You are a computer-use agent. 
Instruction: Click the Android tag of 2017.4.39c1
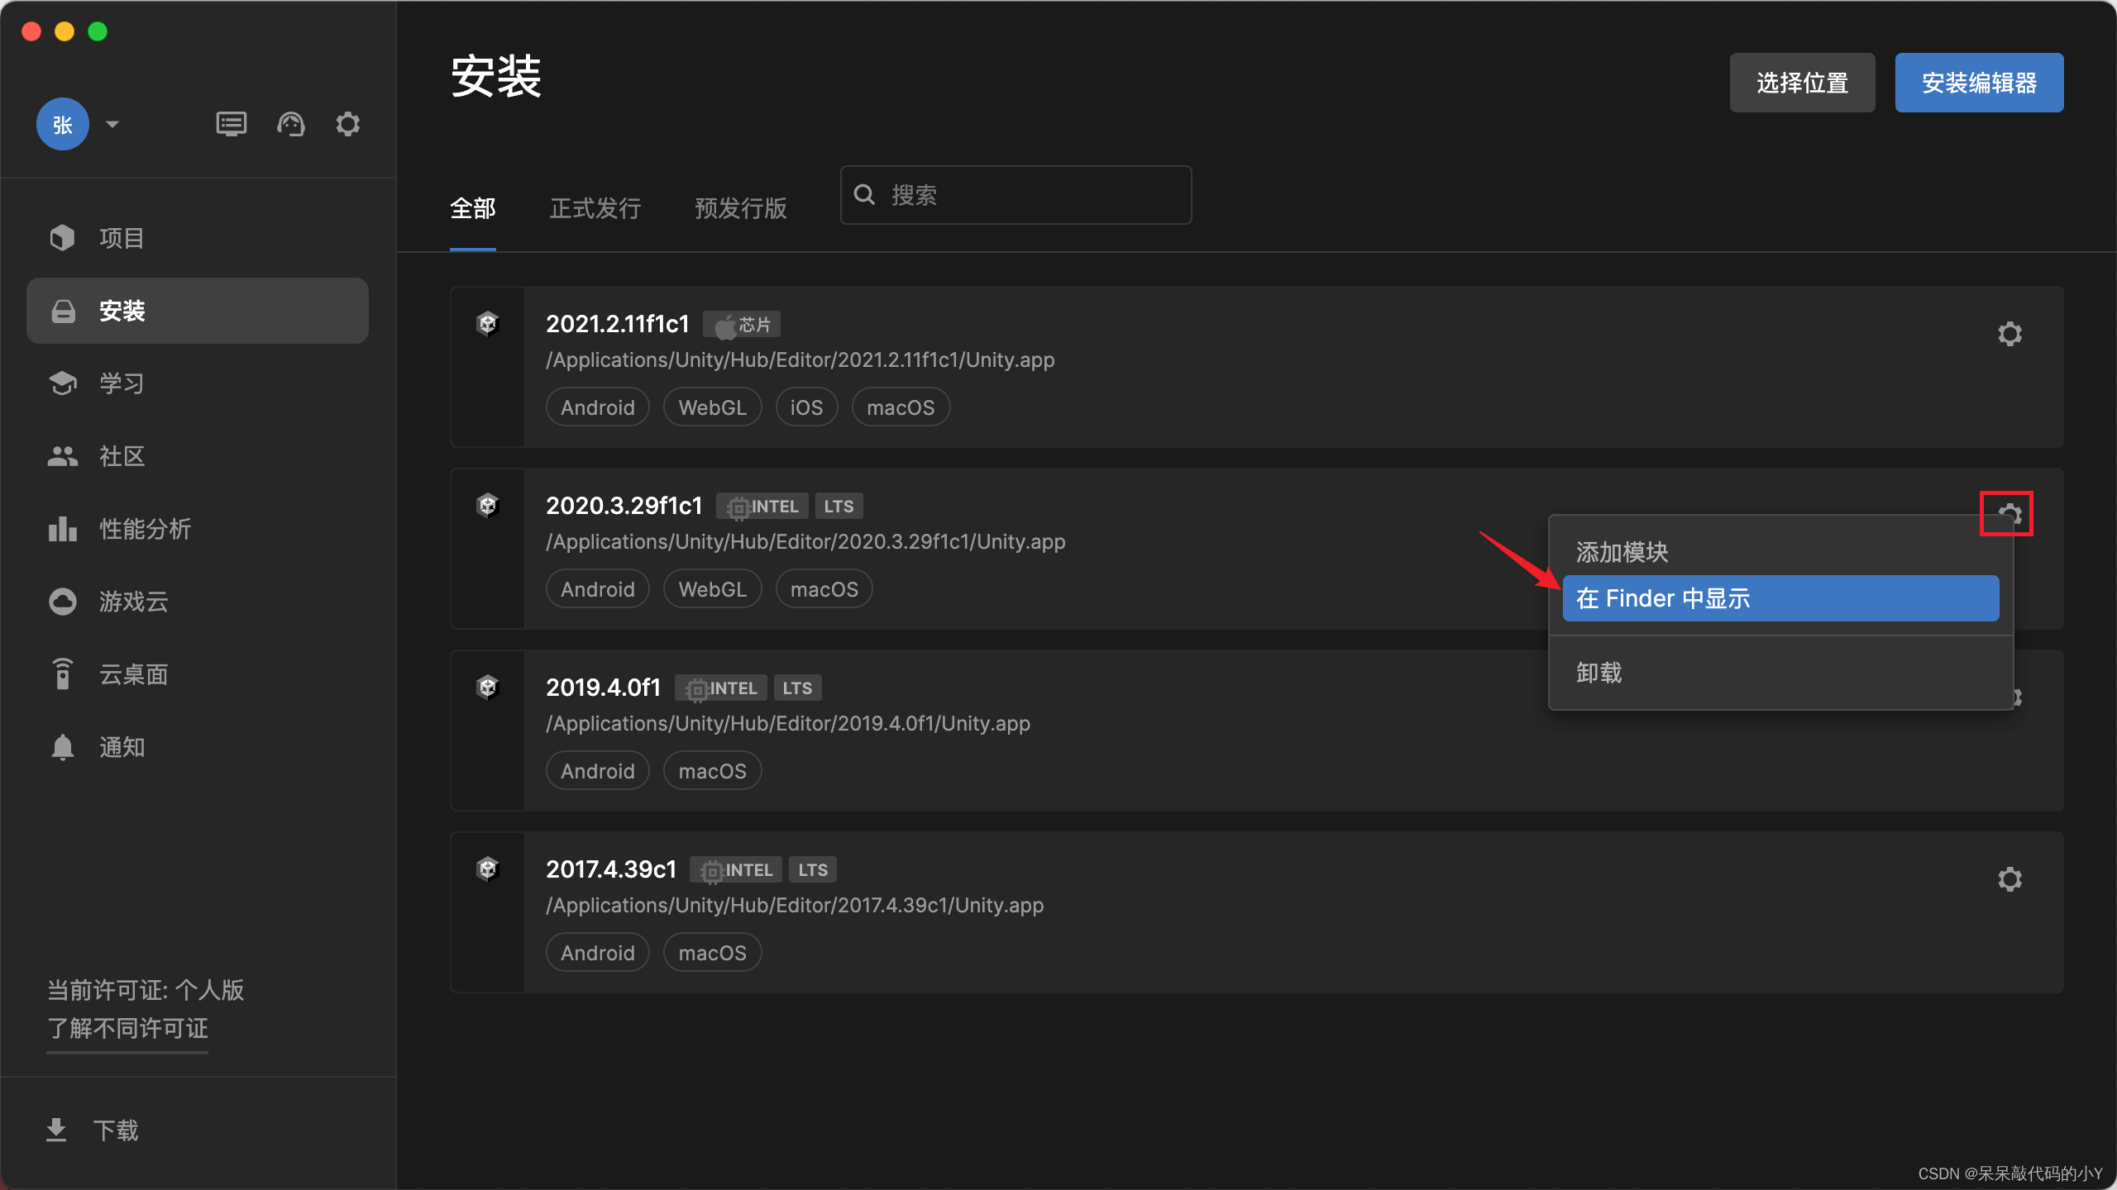[598, 953]
